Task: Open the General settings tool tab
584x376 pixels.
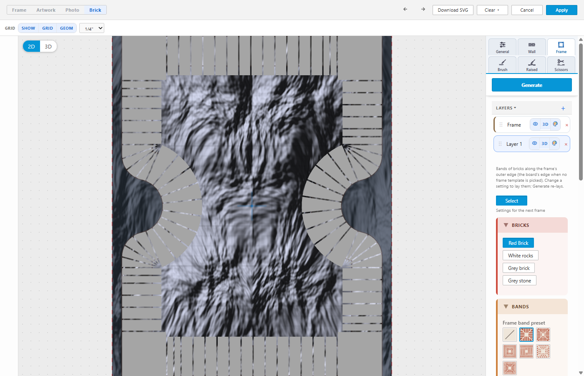Action: point(503,47)
